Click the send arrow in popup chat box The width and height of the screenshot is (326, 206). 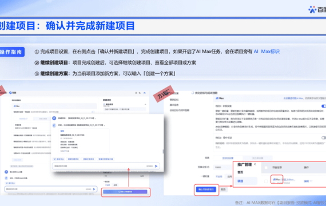(156, 166)
